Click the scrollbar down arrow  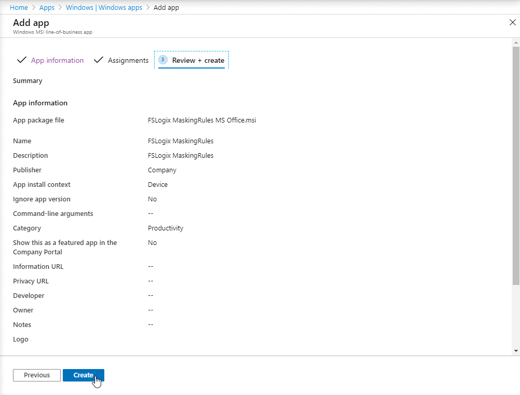click(516, 350)
